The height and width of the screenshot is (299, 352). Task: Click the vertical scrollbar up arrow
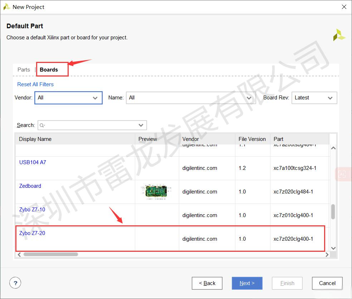pyautogui.click(x=333, y=148)
